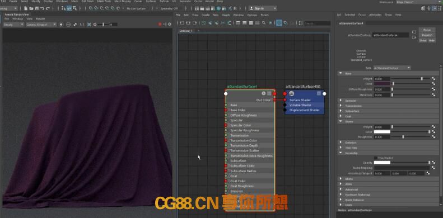This screenshot has width=443, height=218.
Task: Click the shading group sphere icon on aiStandardSurface4SG node
Action: (x=292, y=93)
